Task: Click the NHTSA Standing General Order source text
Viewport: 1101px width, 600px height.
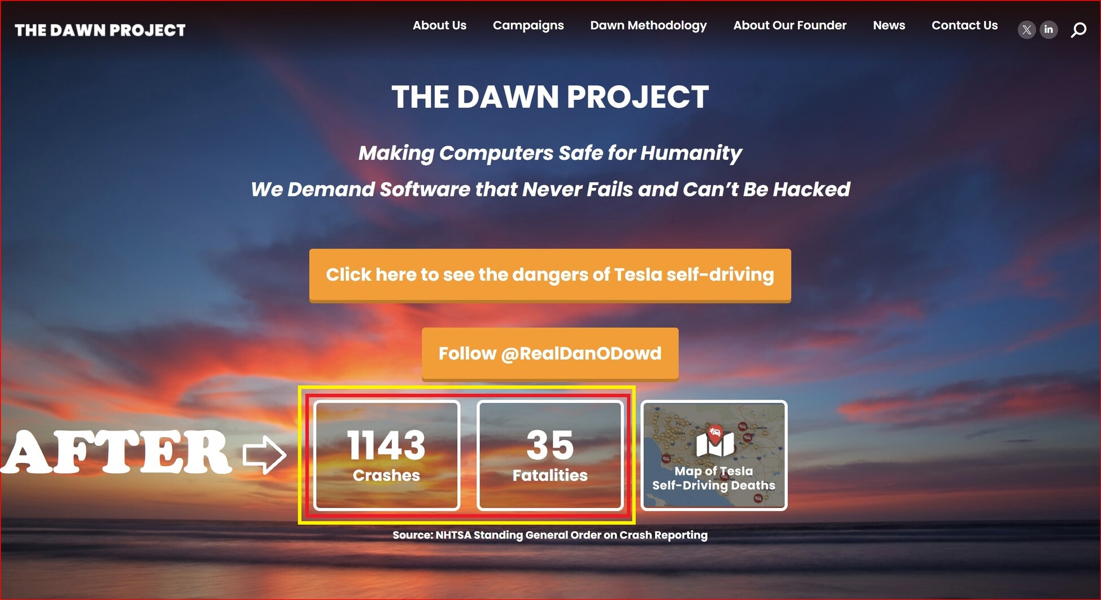Action: coord(550,535)
